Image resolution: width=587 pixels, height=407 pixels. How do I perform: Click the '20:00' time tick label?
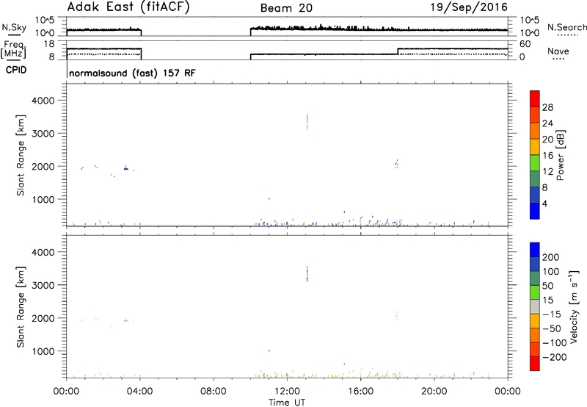point(434,392)
